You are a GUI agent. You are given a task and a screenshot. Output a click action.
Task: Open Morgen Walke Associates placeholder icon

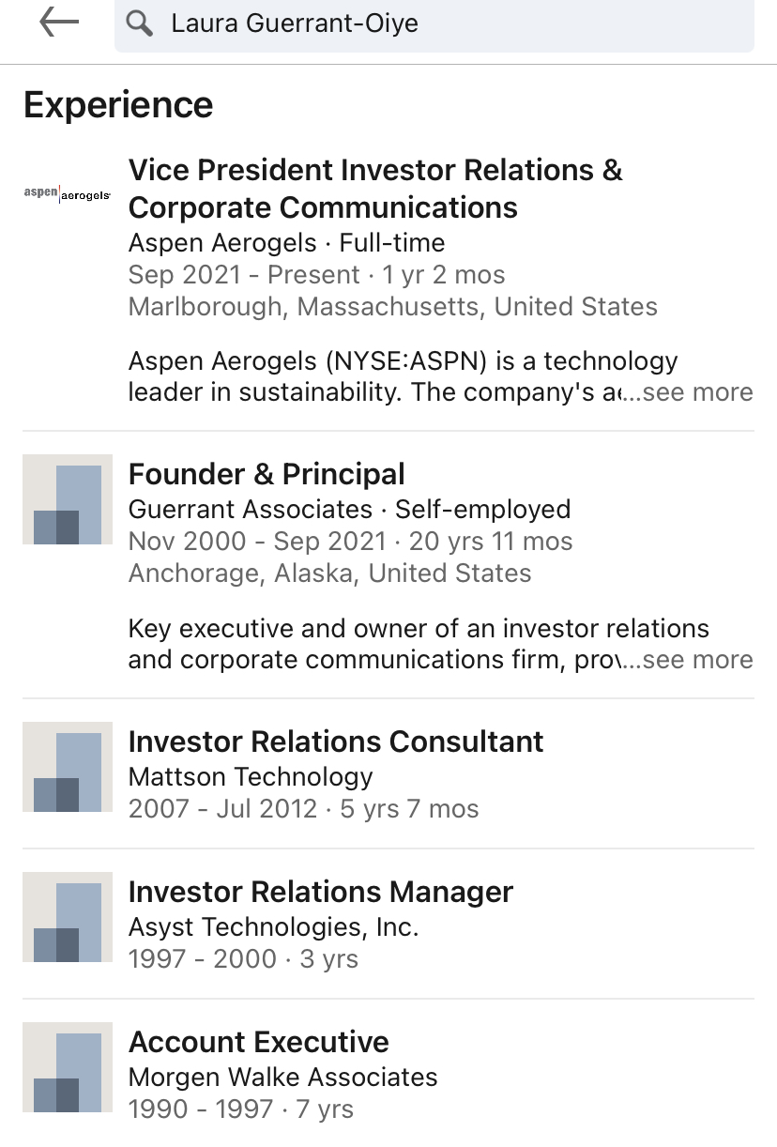68,1067
